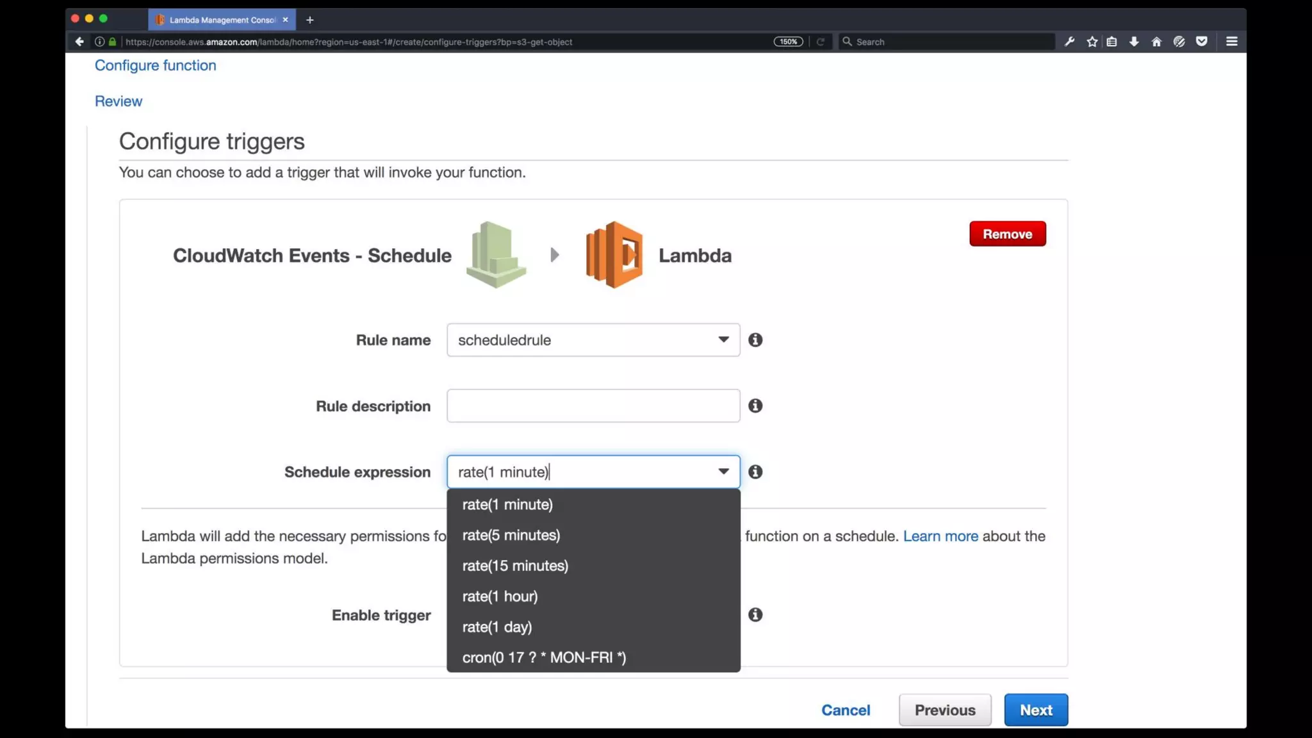
Task: Go to home page icon
Action: 1156,42
